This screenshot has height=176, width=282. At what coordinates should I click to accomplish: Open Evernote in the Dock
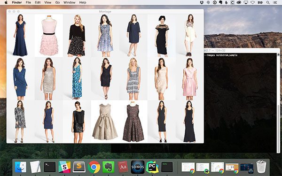pyautogui.click(x=109, y=167)
